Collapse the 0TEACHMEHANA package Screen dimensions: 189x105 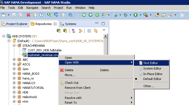pyautogui.click(x=14, y=46)
